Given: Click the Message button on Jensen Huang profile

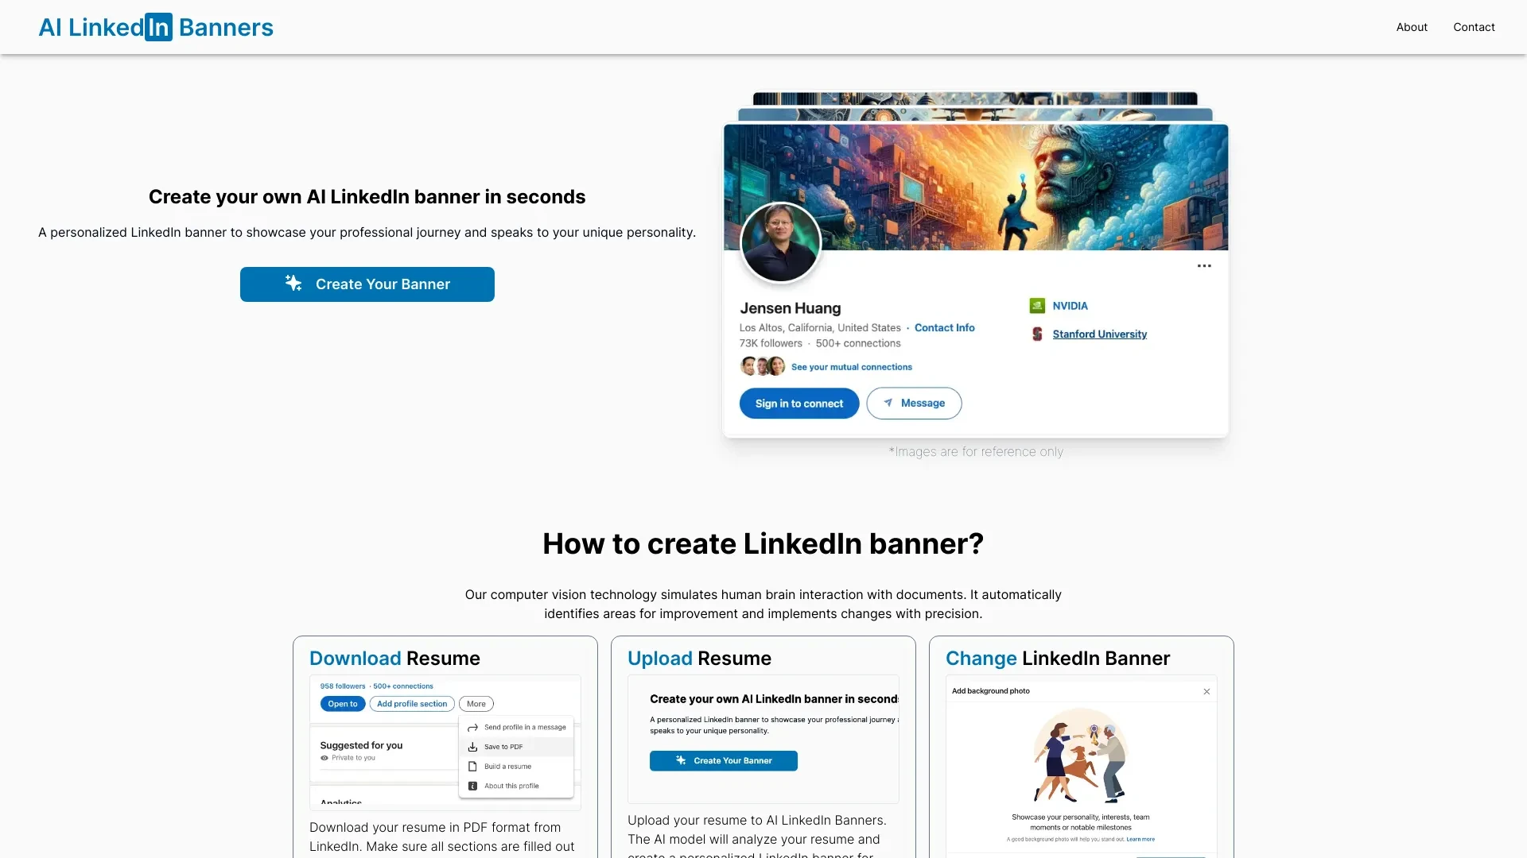Looking at the screenshot, I should tap(914, 402).
